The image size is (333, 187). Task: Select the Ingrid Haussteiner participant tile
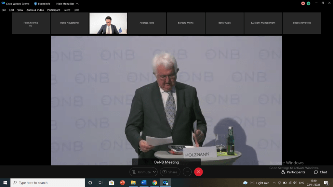70,23
